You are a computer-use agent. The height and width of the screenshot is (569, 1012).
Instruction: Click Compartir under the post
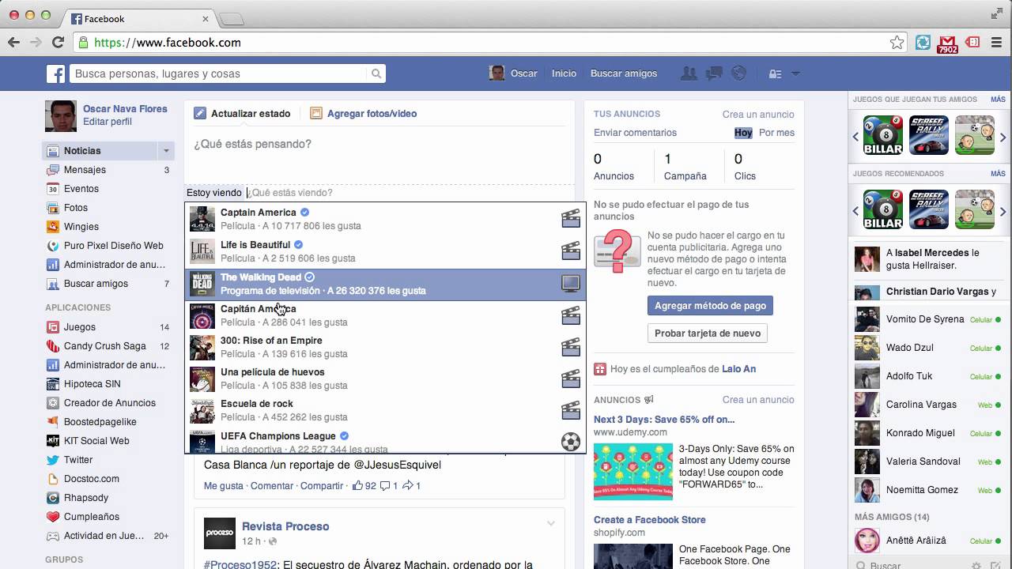322,486
